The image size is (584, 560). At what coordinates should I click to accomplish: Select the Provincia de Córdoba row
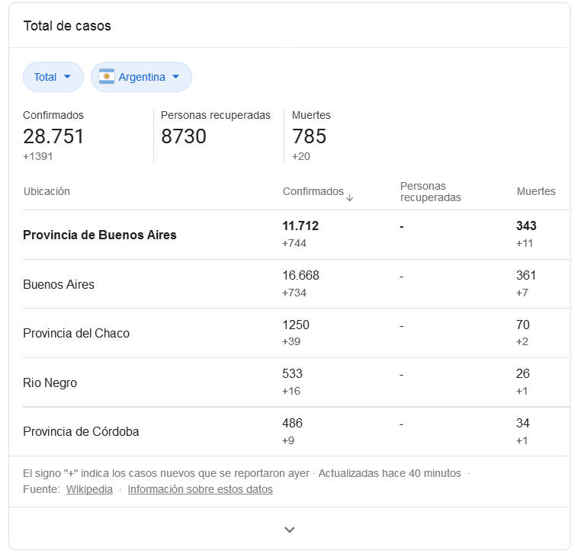point(81,431)
